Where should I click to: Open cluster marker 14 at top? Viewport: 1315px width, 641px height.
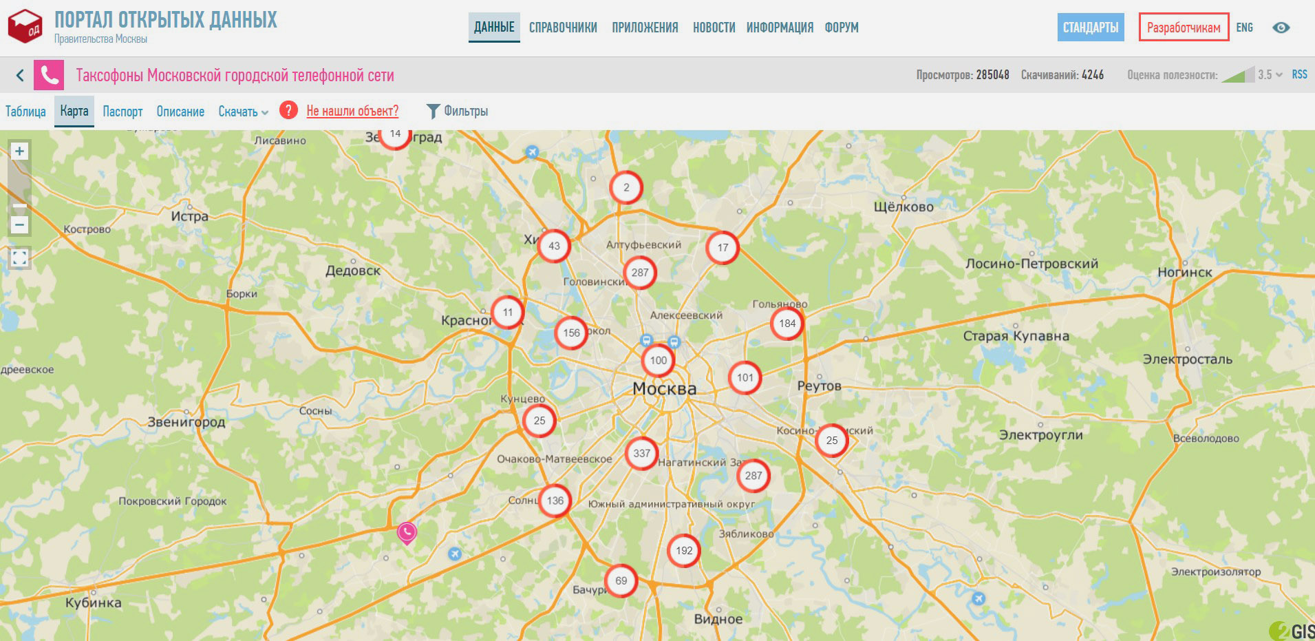click(395, 136)
